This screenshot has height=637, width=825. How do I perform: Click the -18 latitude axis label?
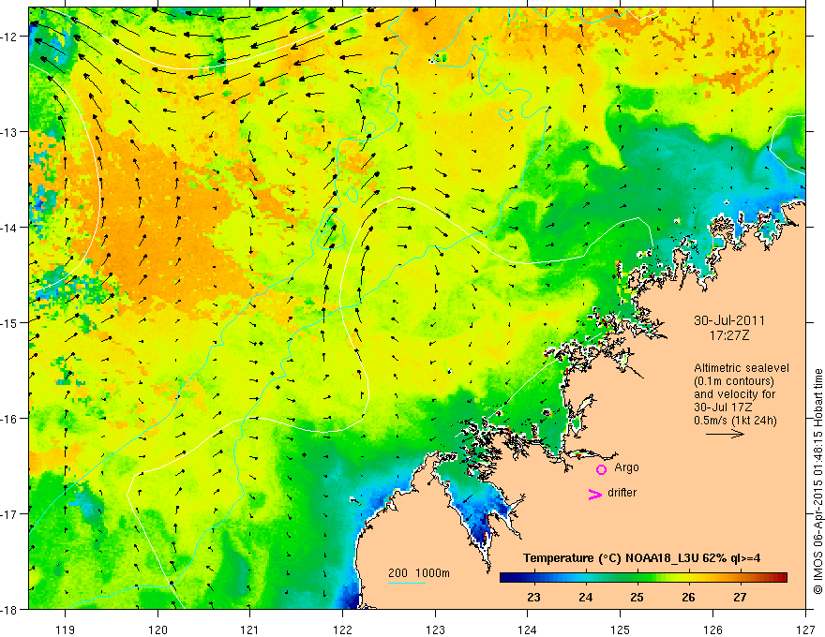pos(9,609)
